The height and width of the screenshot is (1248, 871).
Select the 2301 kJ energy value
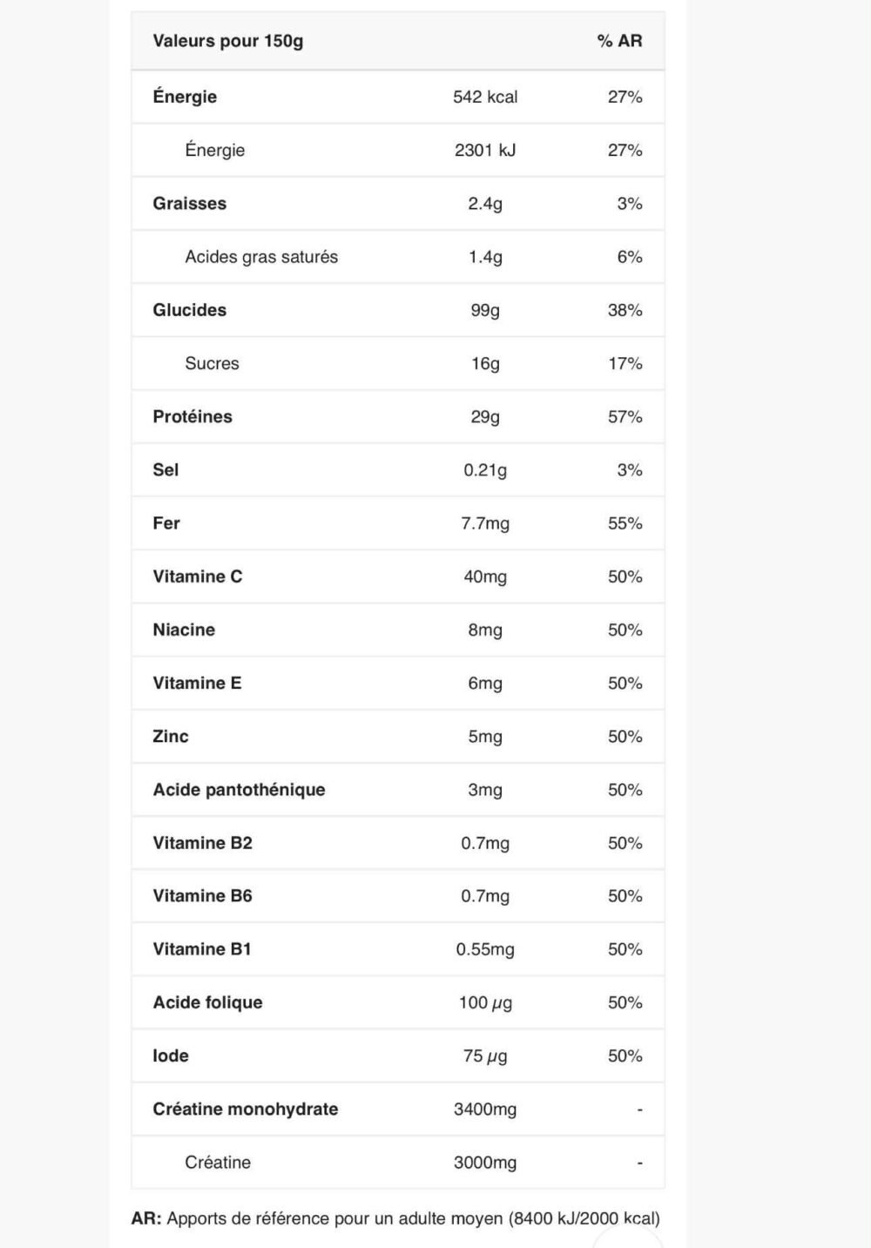(485, 150)
